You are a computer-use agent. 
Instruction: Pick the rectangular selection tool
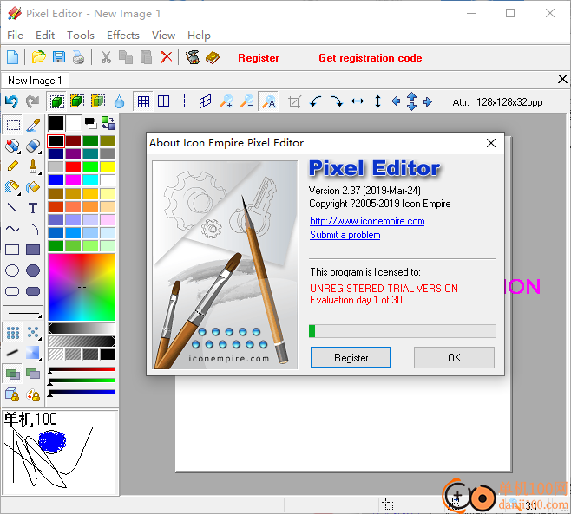coord(13,125)
